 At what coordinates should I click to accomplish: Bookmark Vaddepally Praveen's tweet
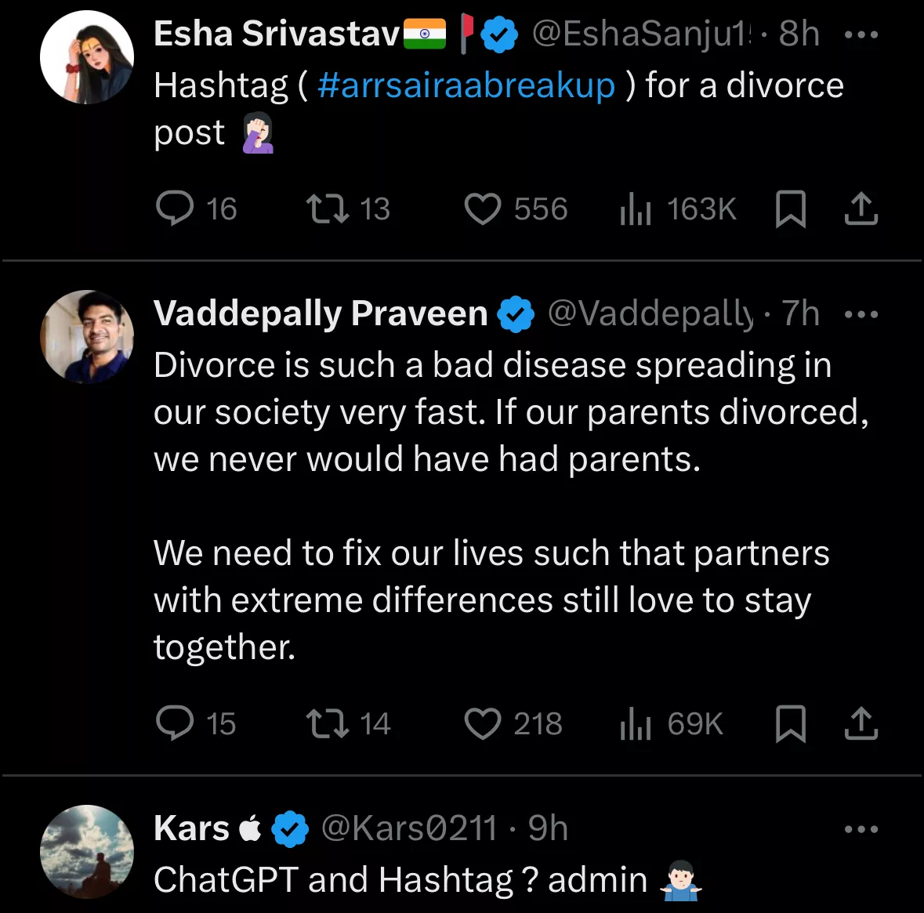pos(790,723)
